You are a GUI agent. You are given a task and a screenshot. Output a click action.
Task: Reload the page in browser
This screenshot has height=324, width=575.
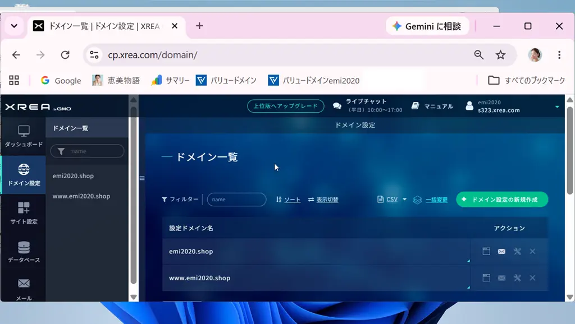point(65,55)
